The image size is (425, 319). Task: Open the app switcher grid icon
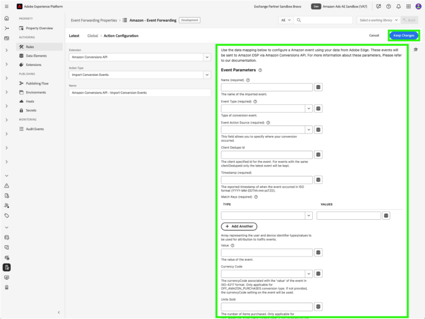408,6
